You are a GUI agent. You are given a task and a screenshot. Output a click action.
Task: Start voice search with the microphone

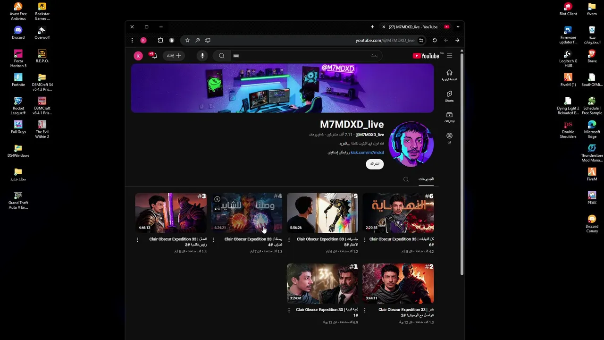pyautogui.click(x=202, y=56)
